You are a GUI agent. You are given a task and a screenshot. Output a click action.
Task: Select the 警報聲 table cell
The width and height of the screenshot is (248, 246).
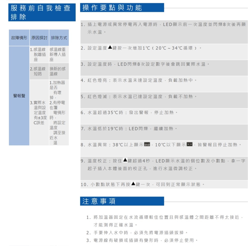(x=19, y=96)
